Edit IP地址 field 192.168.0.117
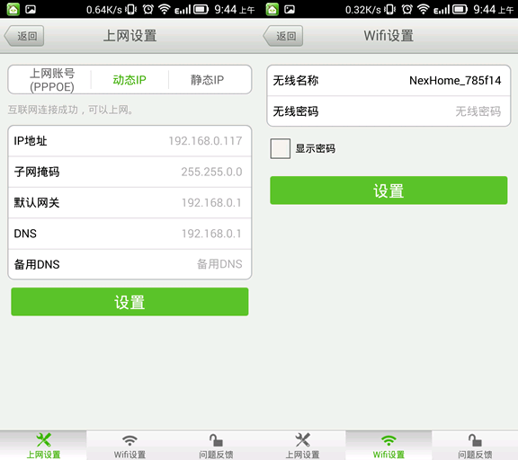Viewport: 518px width, 460px height. [129, 141]
